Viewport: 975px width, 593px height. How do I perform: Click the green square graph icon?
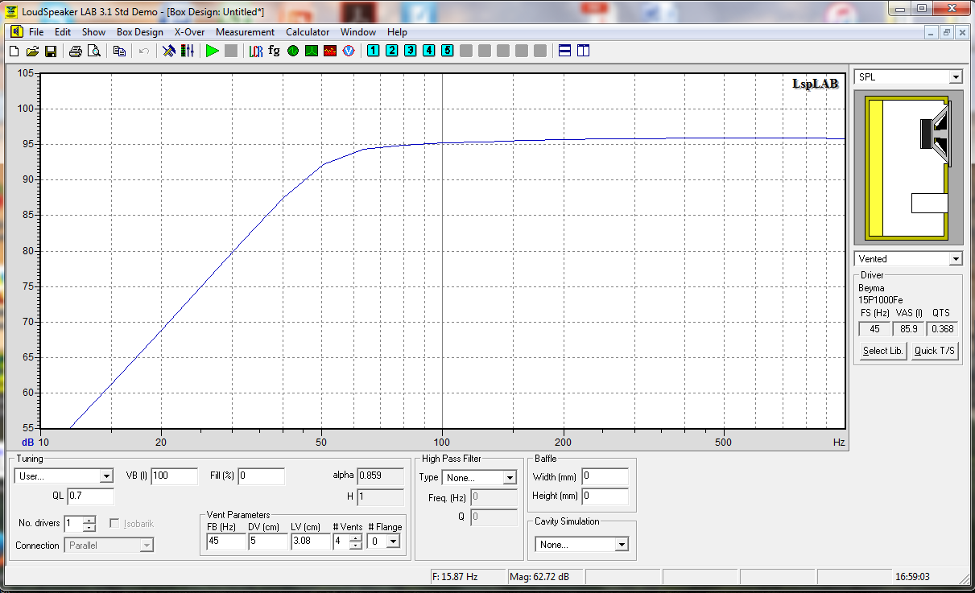coord(312,51)
